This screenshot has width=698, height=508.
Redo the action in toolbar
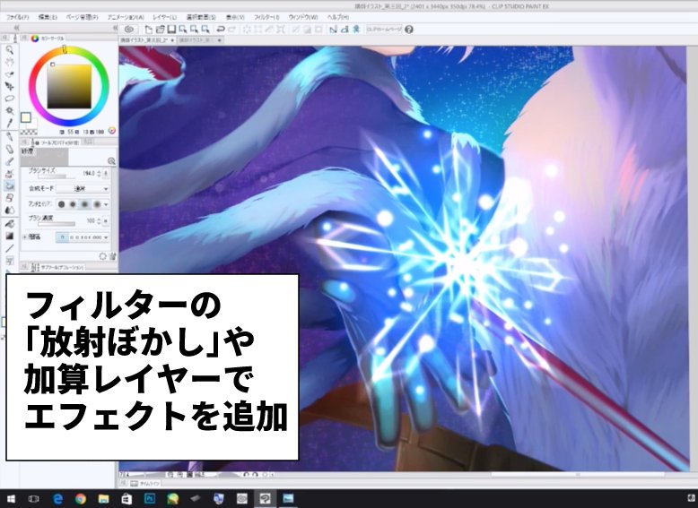232,30
